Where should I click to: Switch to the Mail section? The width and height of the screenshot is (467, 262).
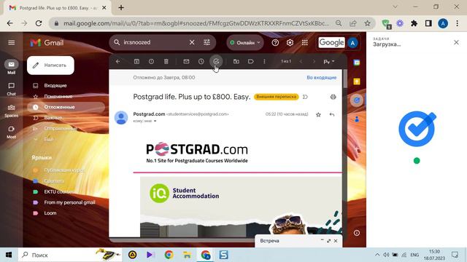(12, 67)
